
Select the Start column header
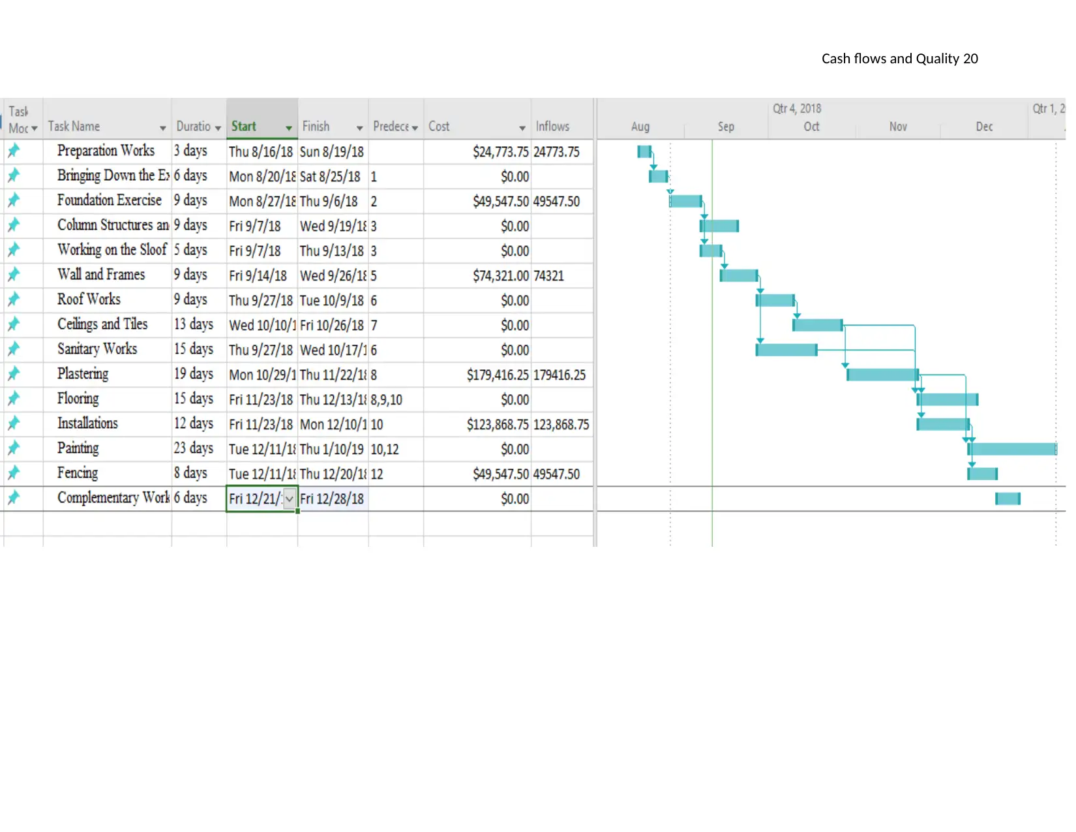point(262,119)
